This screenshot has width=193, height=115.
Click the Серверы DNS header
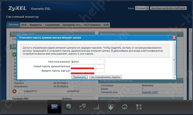(x=20, y=98)
